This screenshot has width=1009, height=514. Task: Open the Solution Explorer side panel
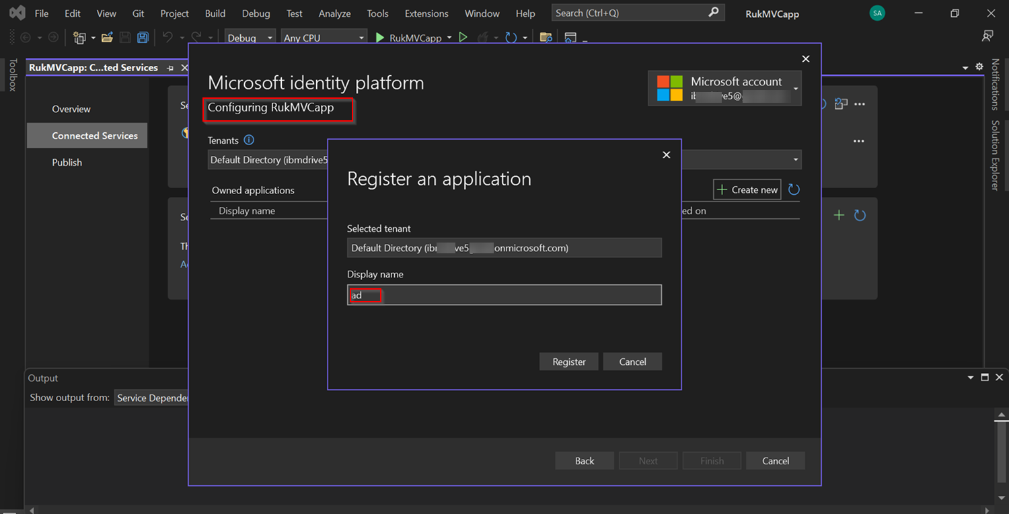996,155
